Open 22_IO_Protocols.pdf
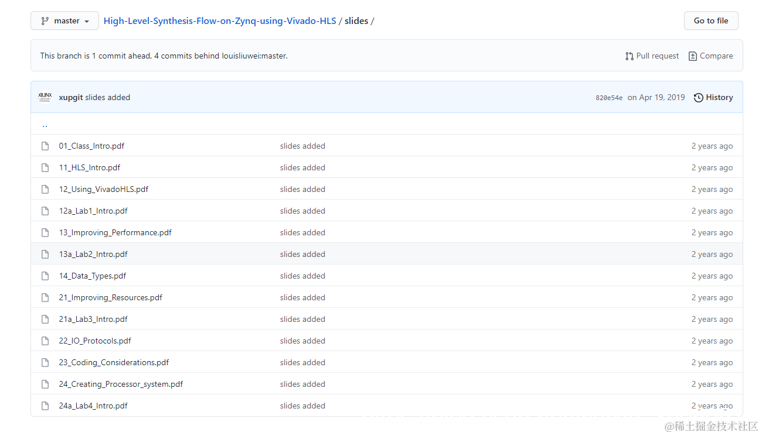 (95, 341)
